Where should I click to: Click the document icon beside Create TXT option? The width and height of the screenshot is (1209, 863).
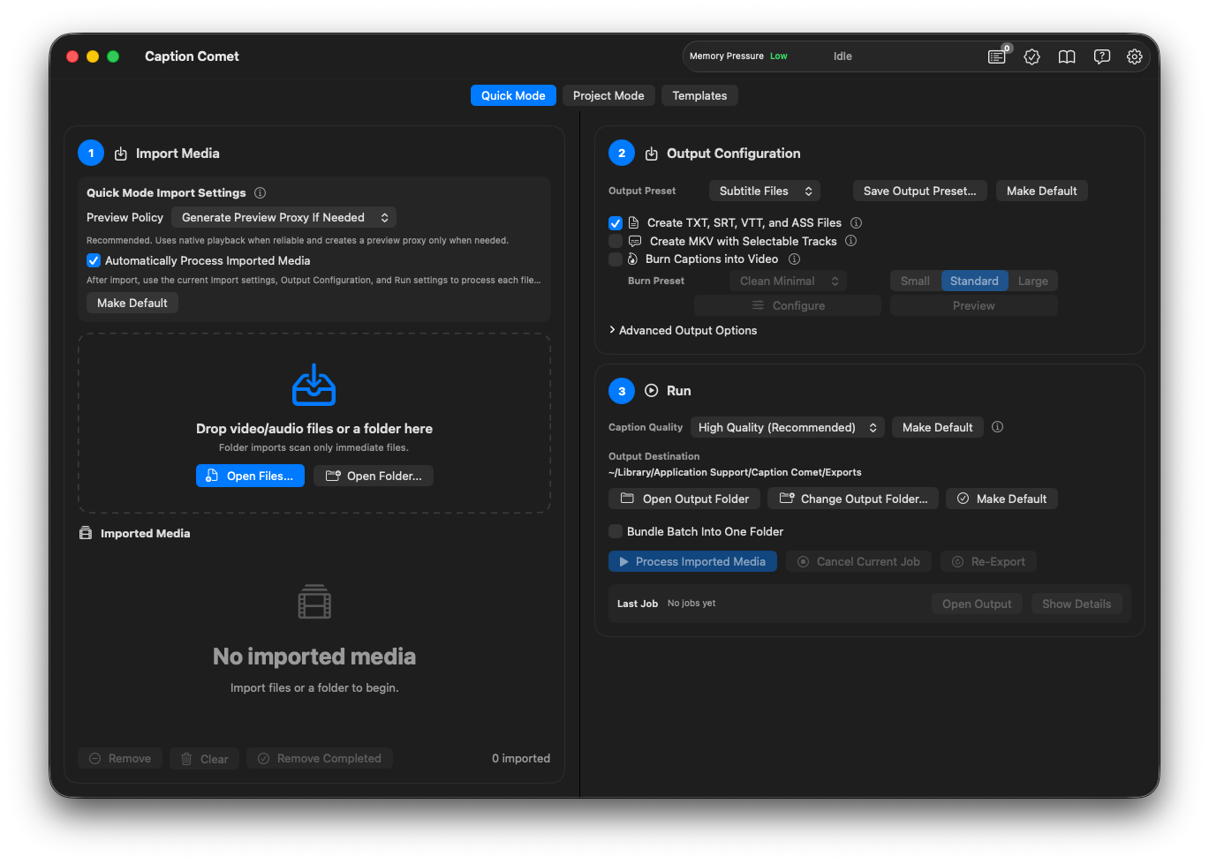(x=633, y=222)
